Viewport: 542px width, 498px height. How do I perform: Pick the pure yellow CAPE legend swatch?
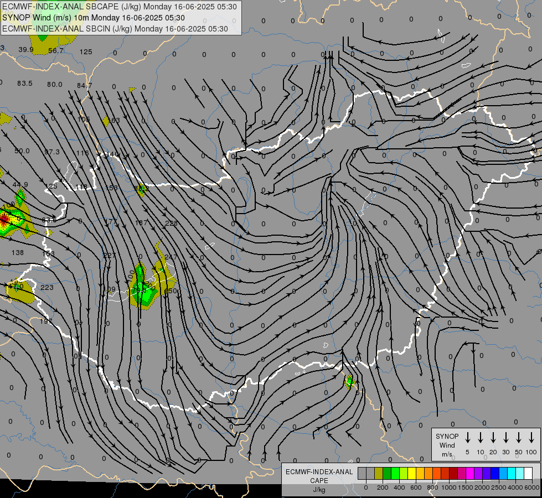[x=412, y=473]
